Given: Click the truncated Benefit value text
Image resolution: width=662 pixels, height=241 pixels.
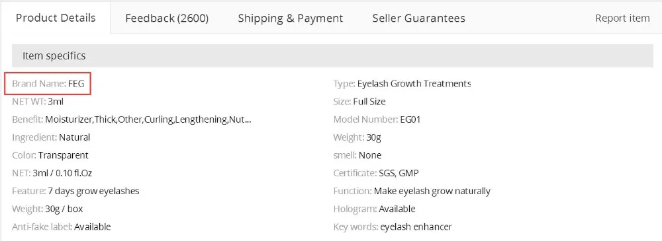Looking at the screenshot, I should pos(148,120).
